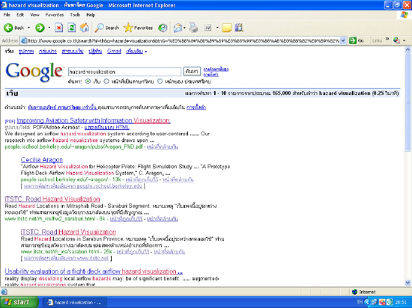Select the Thai-language pages radio option
The width and height of the screenshot is (412, 308).
(106, 81)
